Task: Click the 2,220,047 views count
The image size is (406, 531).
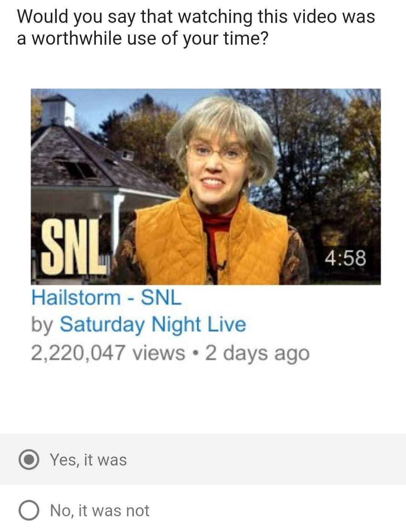Action: point(108,353)
